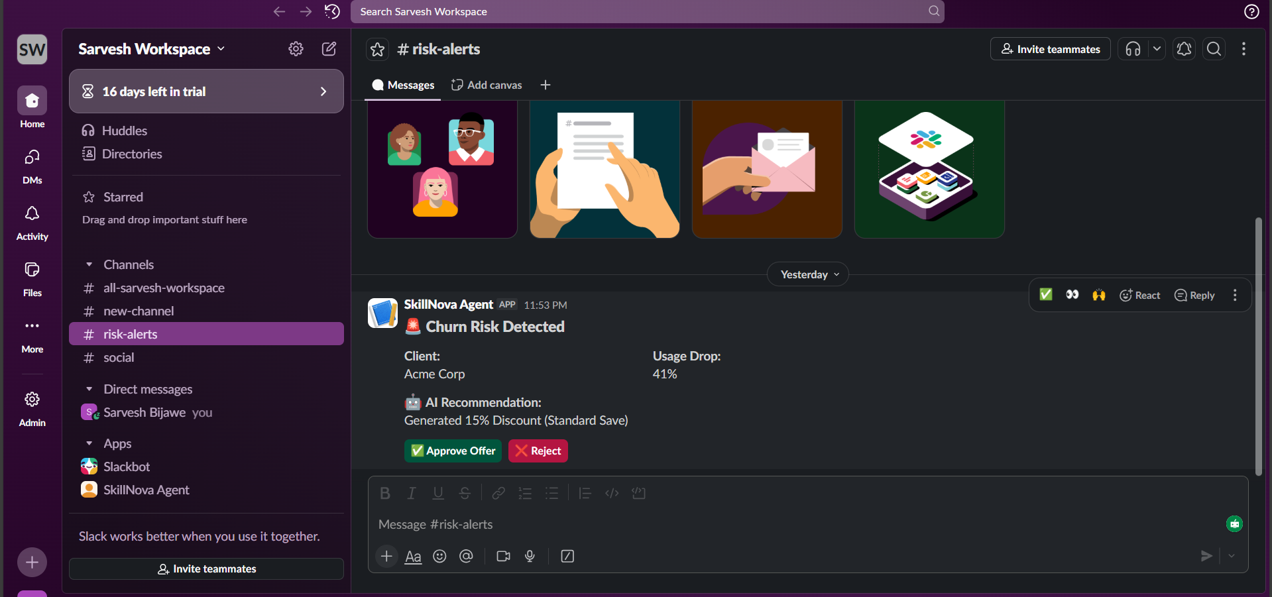1272x597 pixels.
Task: Approve the 15% discount offer
Action: click(x=453, y=451)
